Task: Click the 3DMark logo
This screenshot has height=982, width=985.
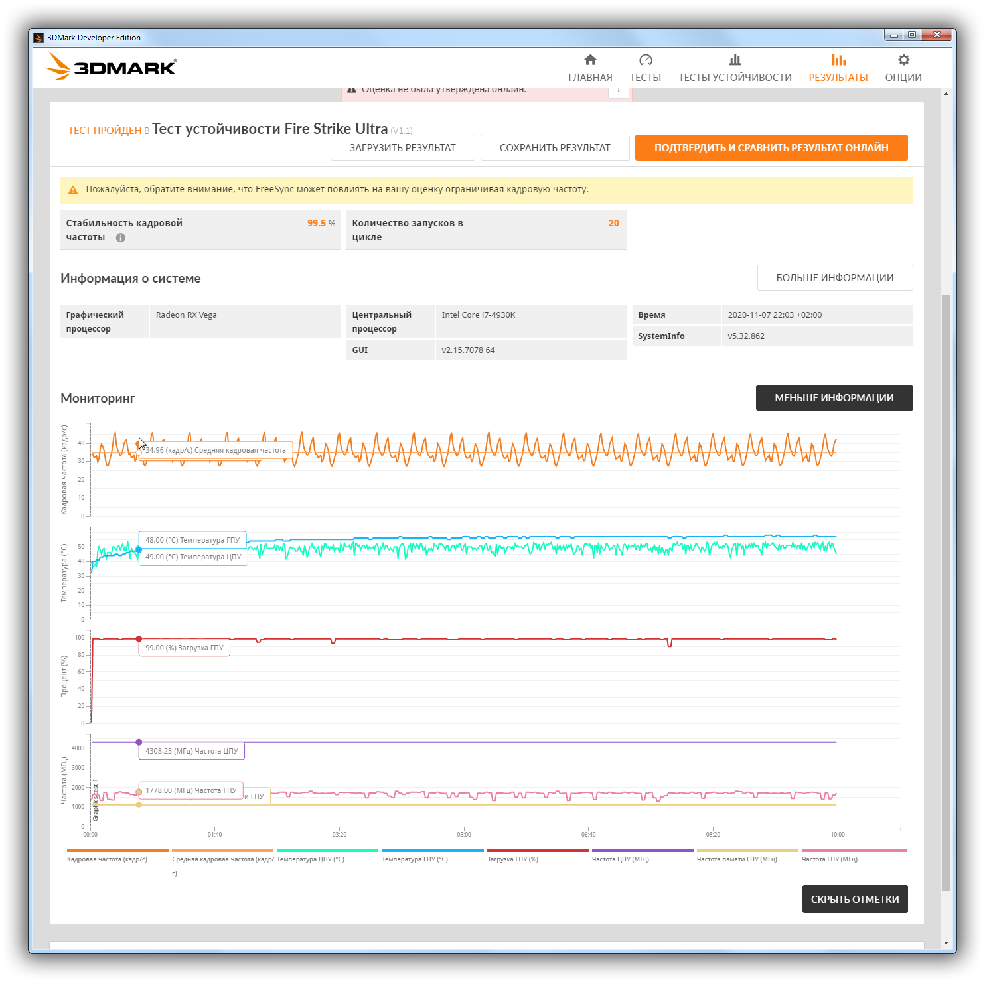Action: pyautogui.click(x=111, y=66)
